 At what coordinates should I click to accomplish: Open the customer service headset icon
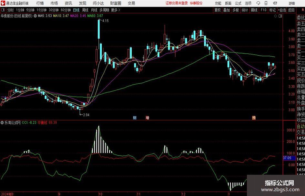[x=258, y=3]
